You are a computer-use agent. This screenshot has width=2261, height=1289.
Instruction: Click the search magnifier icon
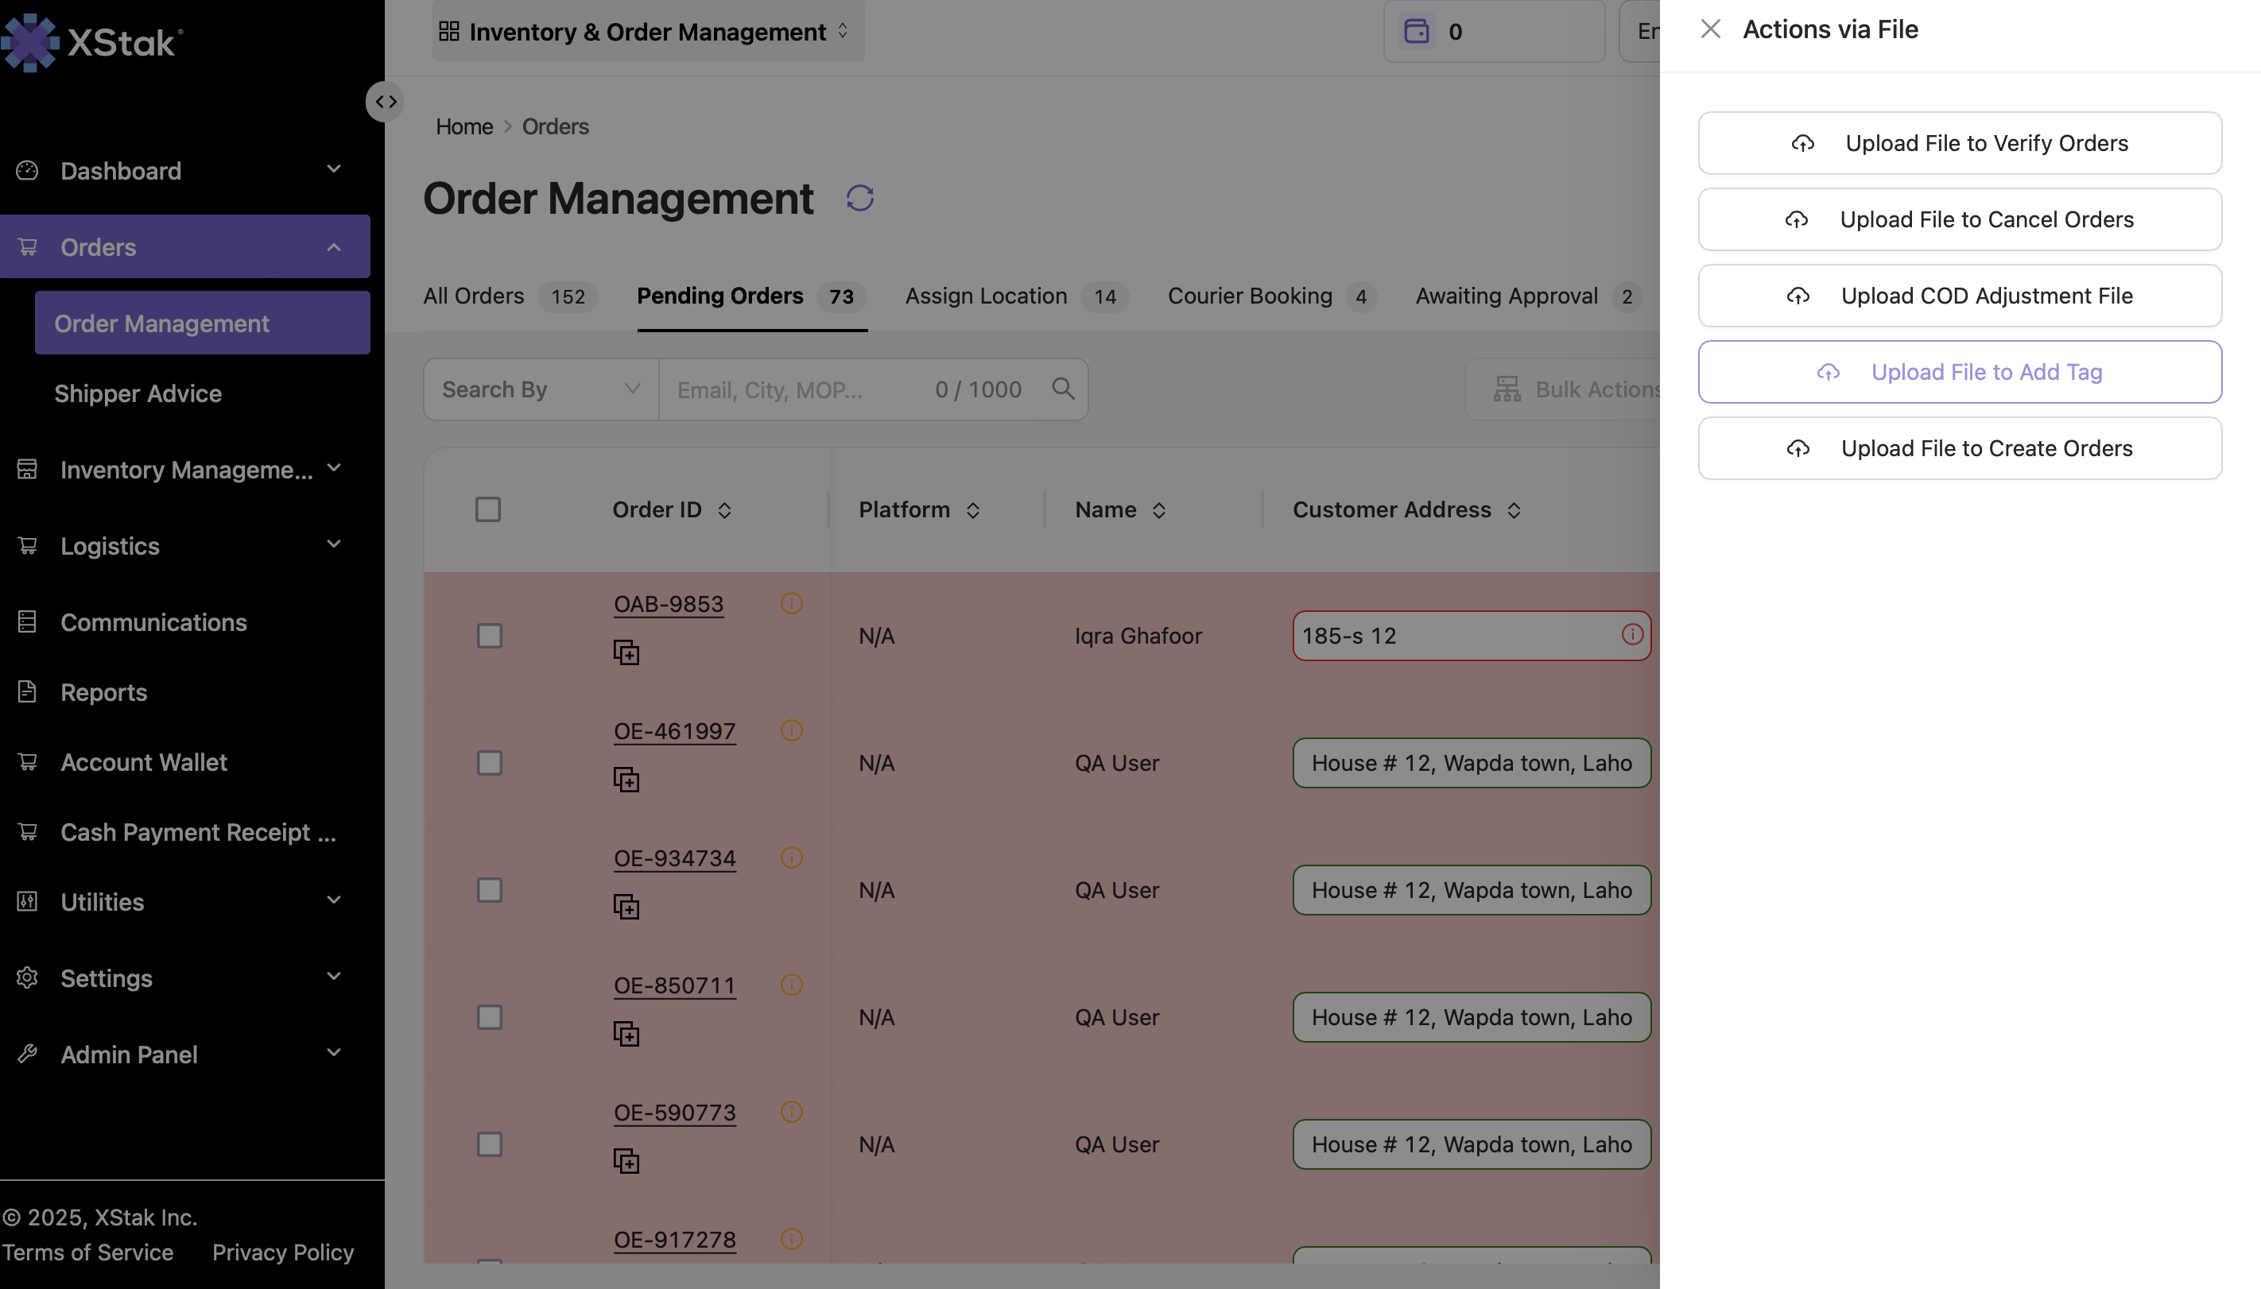pyautogui.click(x=1063, y=389)
